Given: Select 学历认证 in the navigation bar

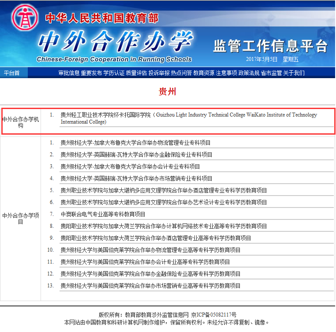Looking at the screenshot, I should pos(114,73).
